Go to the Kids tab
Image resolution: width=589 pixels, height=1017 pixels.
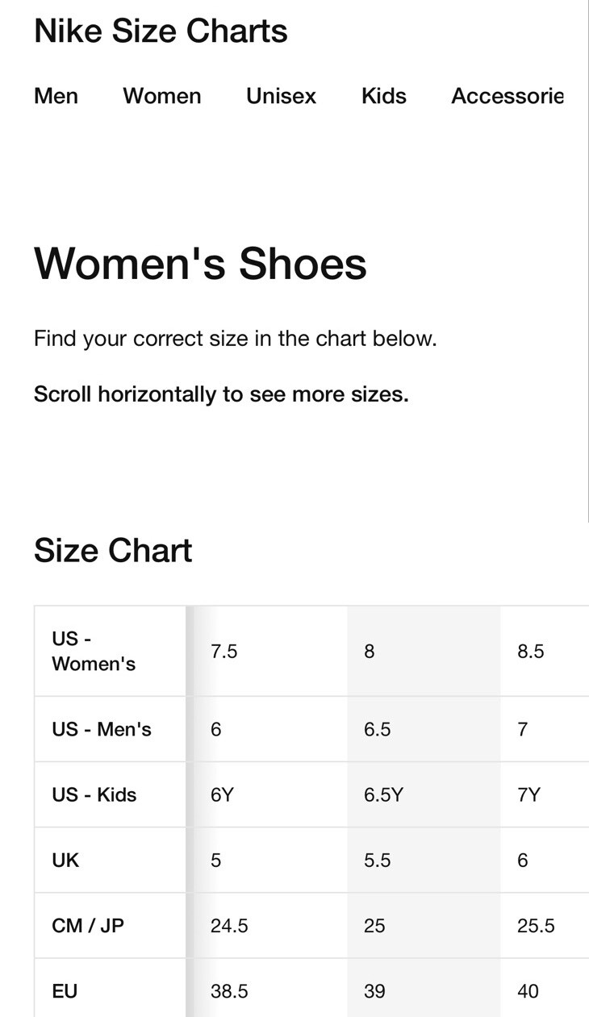click(383, 96)
